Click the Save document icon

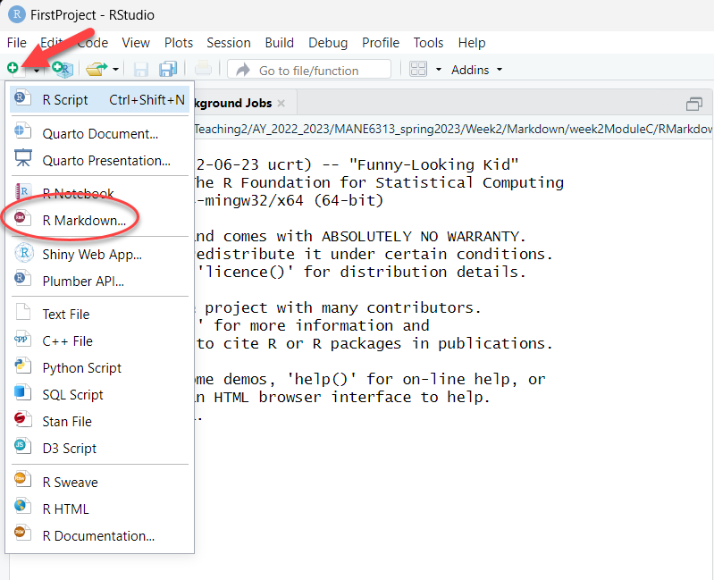tap(141, 69)
